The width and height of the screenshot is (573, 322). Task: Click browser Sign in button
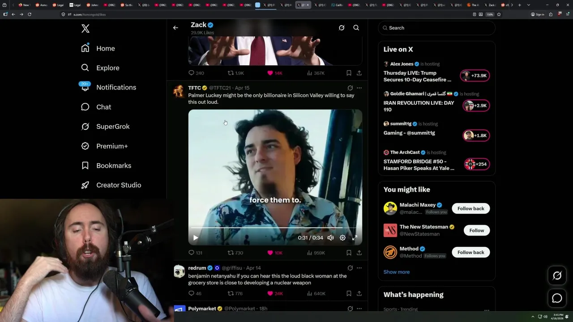click(x=538, y=14)
